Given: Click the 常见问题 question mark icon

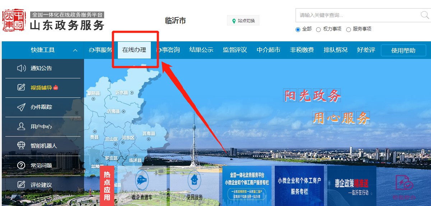Looking at the screenshot, I should point(22,165).
